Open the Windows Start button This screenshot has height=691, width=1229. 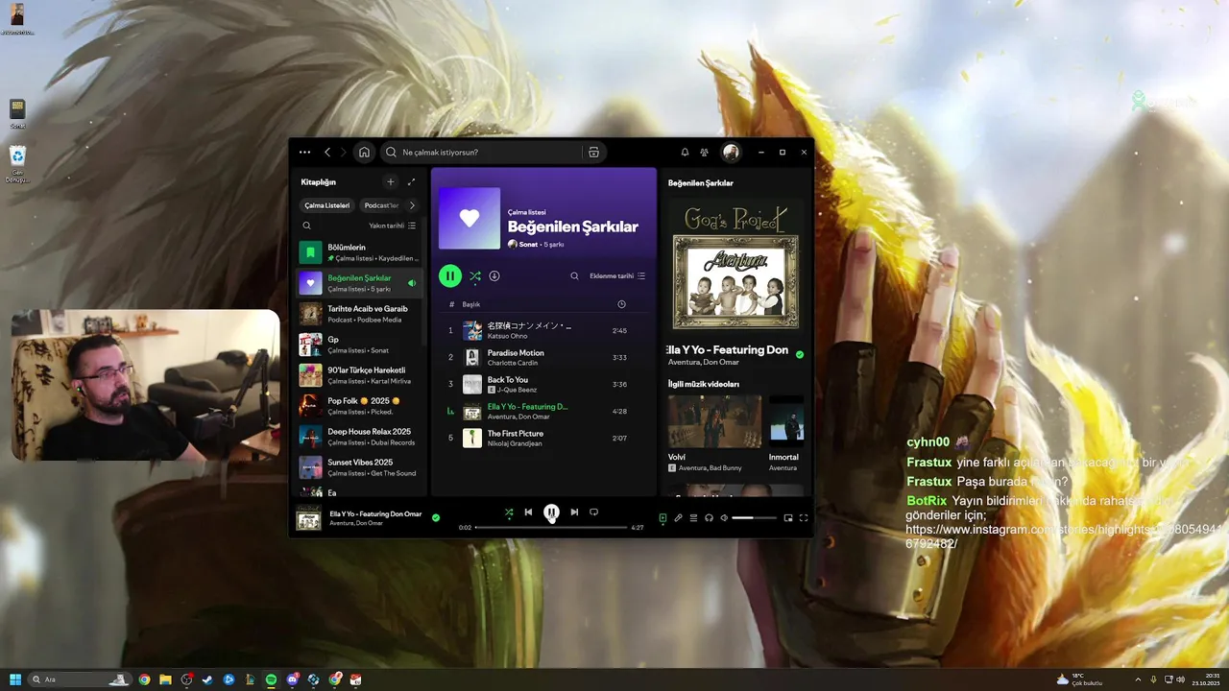(15, 679)
